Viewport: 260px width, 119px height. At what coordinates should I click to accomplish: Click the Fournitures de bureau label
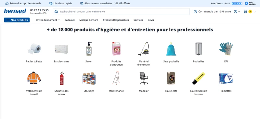tap(199, 93)
